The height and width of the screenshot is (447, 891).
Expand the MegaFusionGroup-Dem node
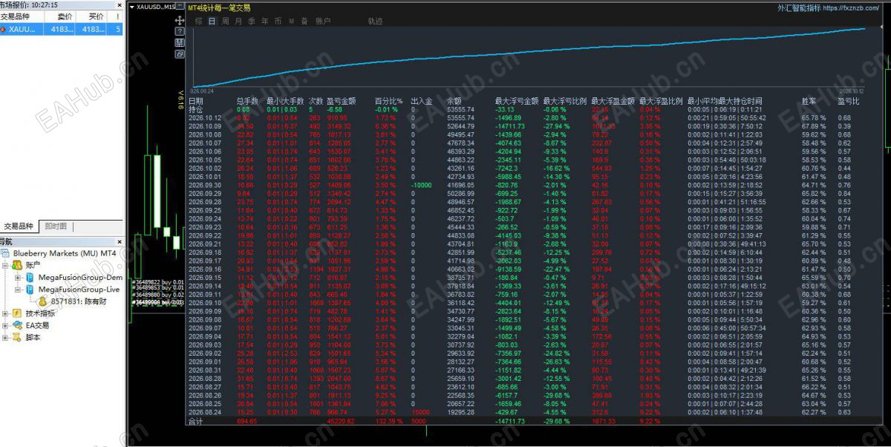19,277
